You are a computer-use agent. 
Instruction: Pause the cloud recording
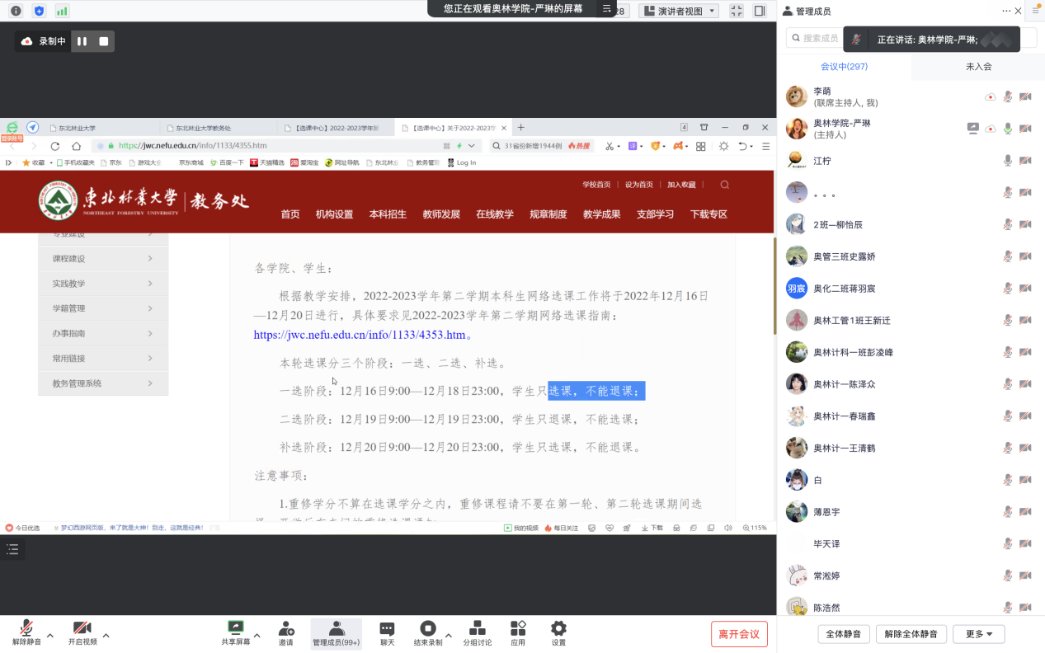tap(82, 41)
